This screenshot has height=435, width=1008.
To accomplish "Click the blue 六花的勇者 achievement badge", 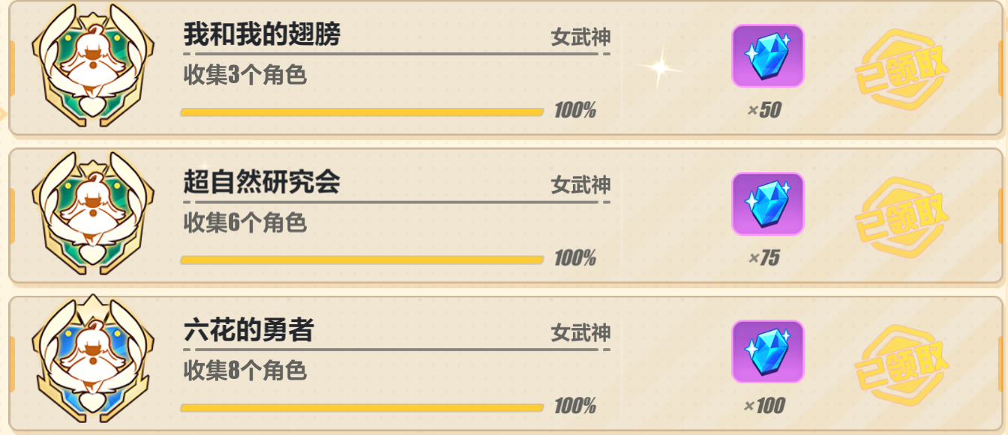I will click(x=94, y=361).
